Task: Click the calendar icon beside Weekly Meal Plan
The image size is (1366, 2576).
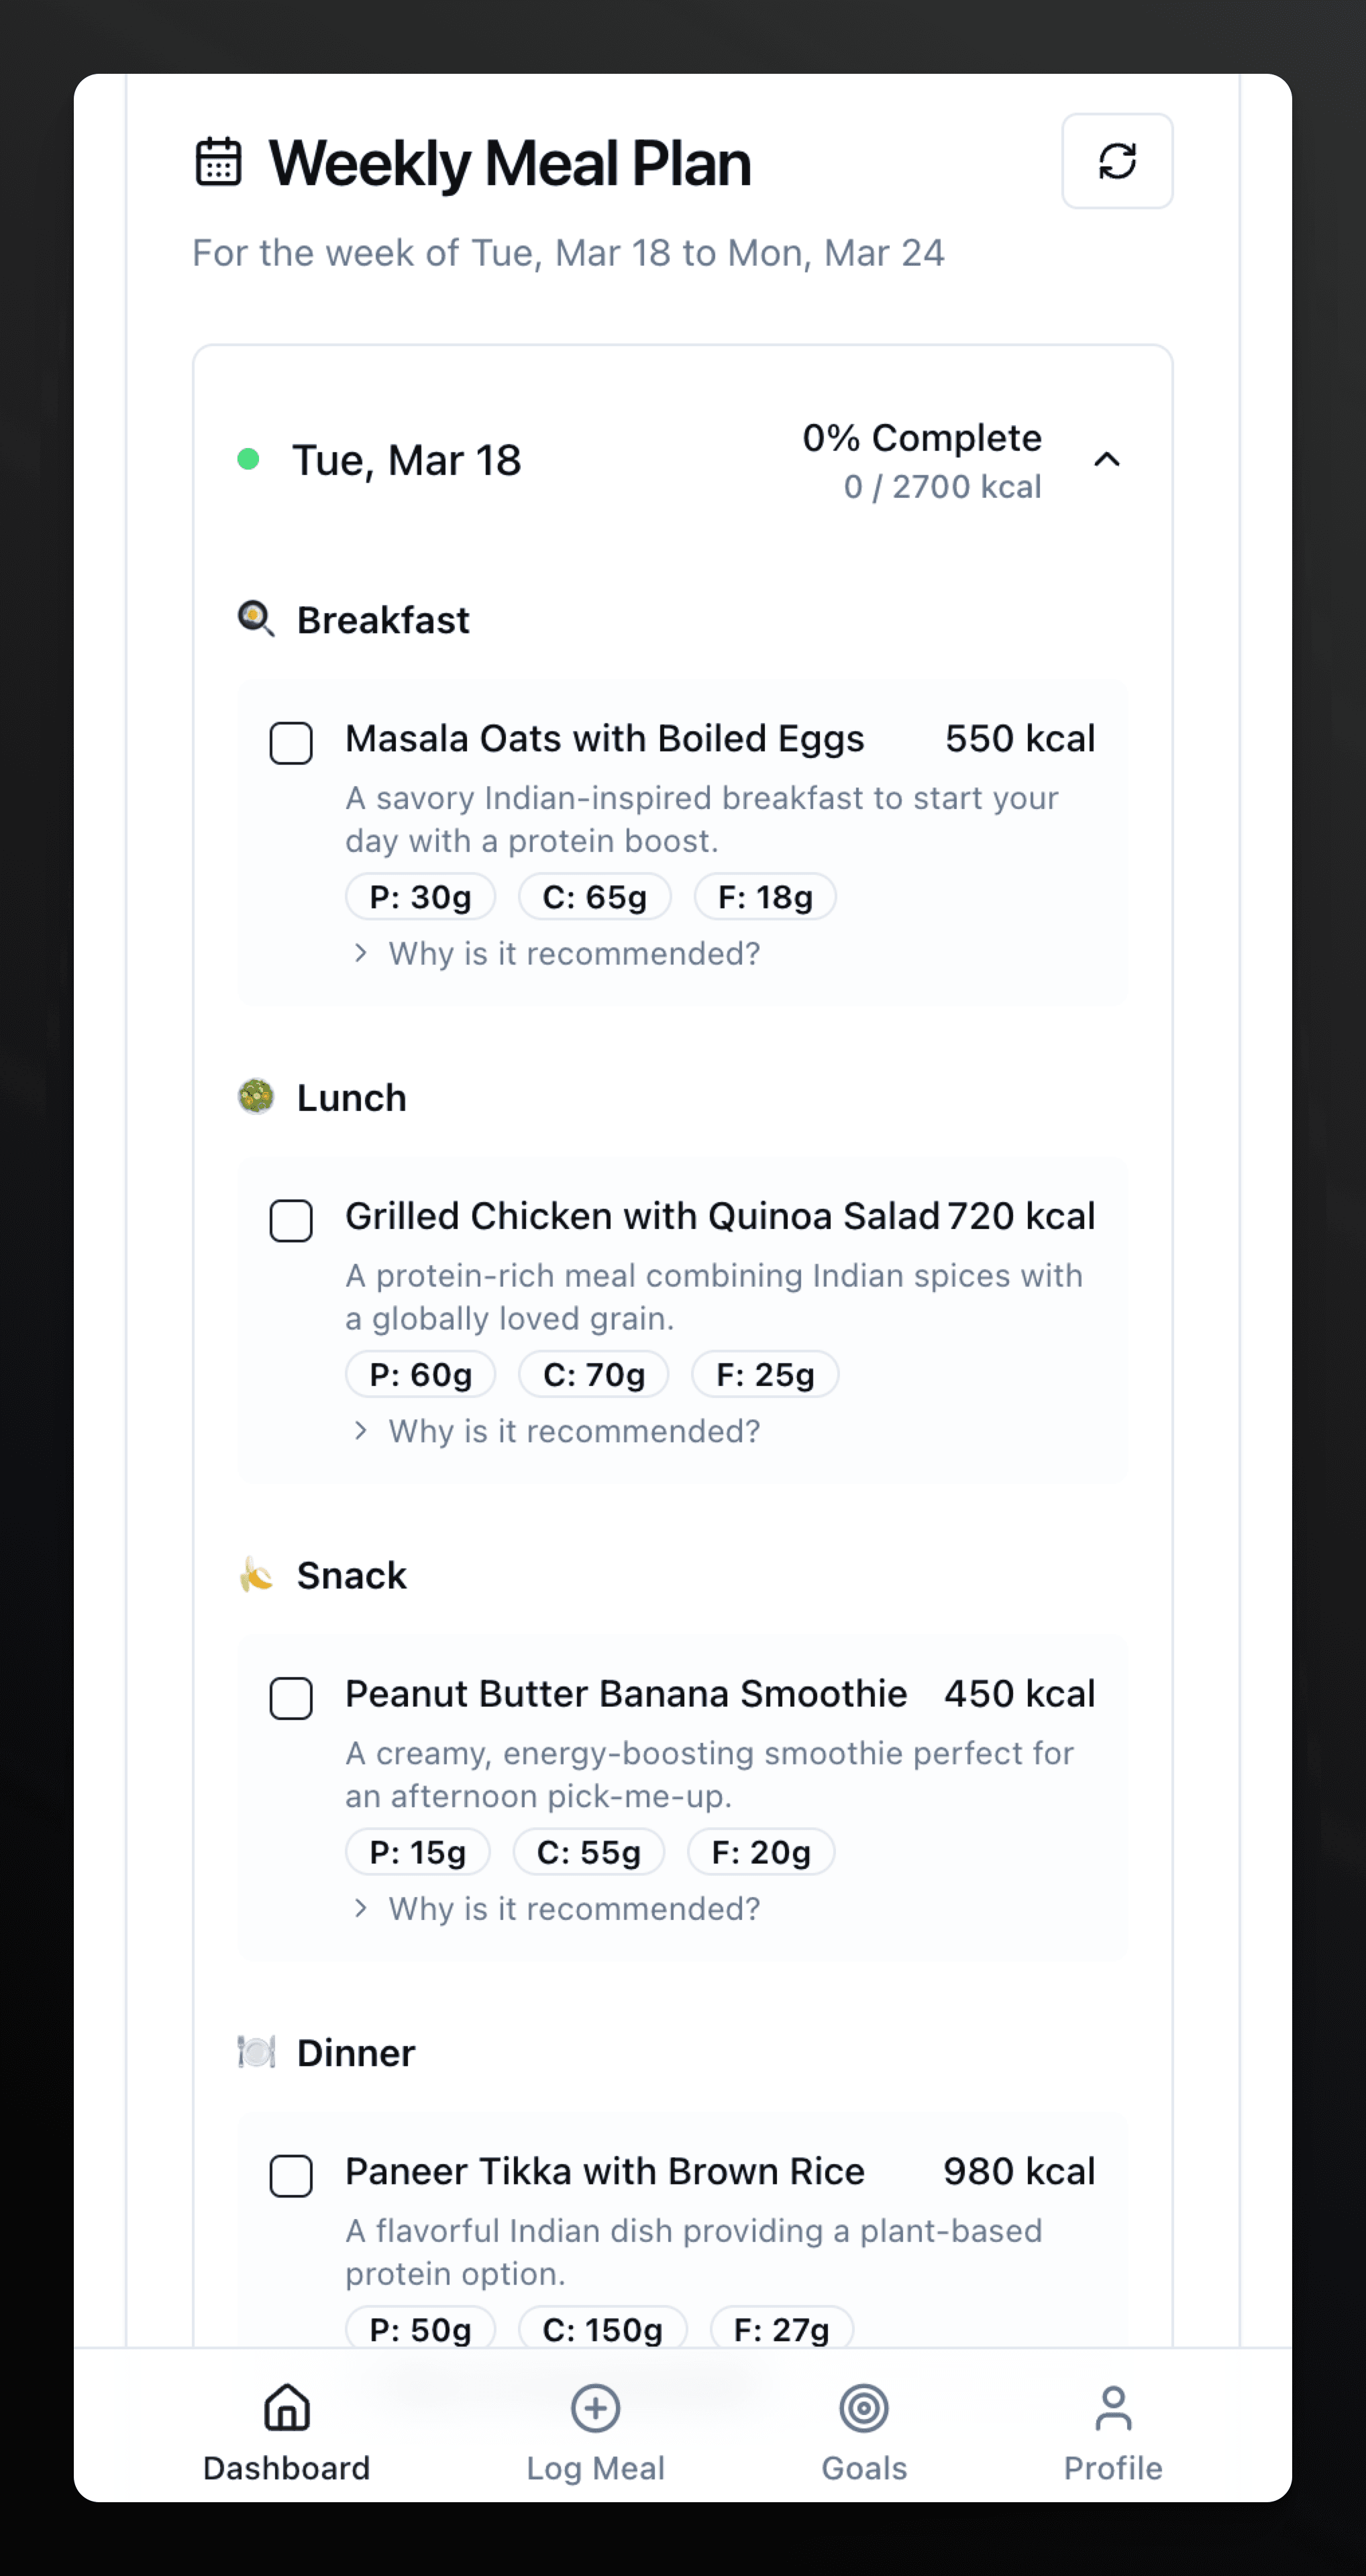Action: [x=218, y=162]
